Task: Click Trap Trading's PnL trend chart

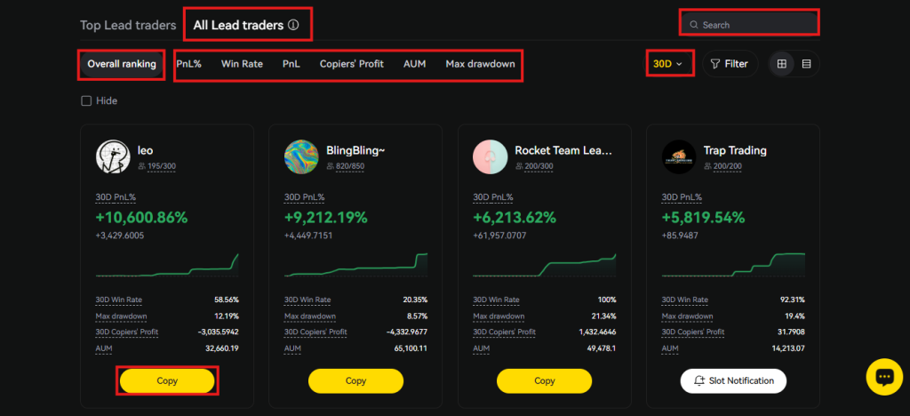Action: coord(733,265)
